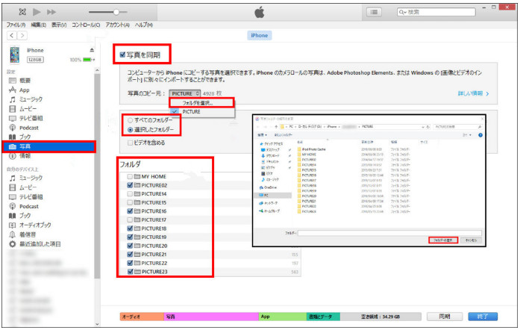Open the ファイル menu
This screenshot has width=520, height=330.
tap(16, 25)
